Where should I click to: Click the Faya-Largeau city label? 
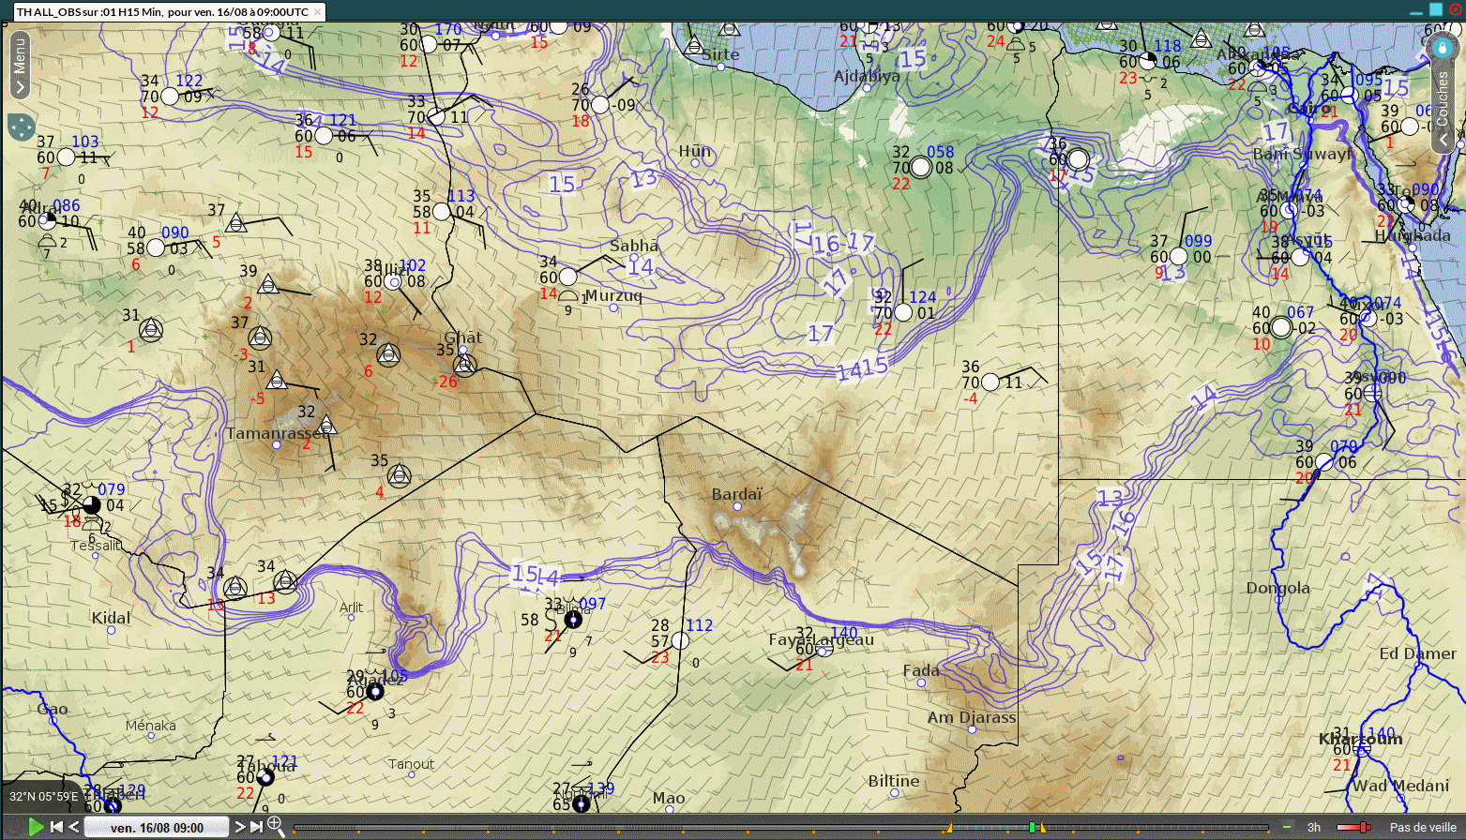coord(822,639)
